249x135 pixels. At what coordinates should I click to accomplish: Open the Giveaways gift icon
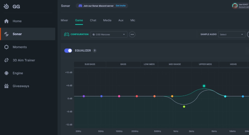coord(6,86)
